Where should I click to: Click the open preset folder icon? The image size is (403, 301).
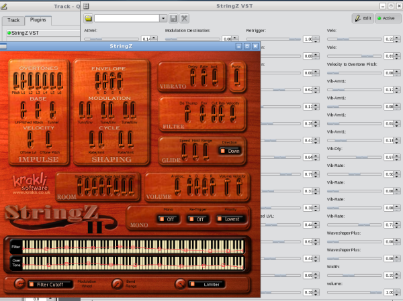[89, 18]
